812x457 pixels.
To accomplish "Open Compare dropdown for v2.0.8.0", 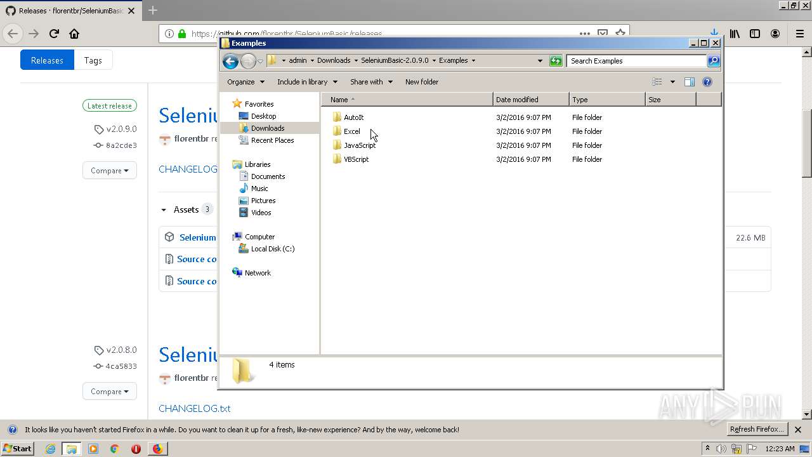I will point(109,391).
